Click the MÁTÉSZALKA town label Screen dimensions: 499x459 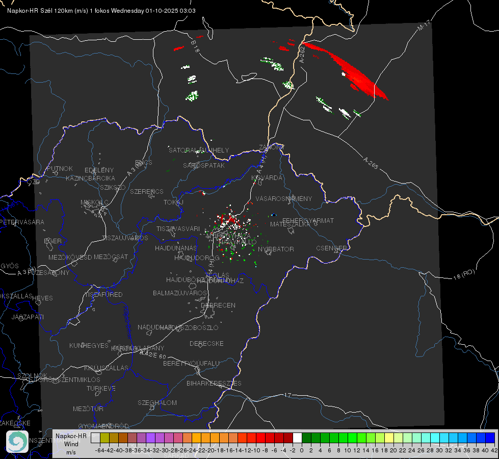(x=290, y=224)
